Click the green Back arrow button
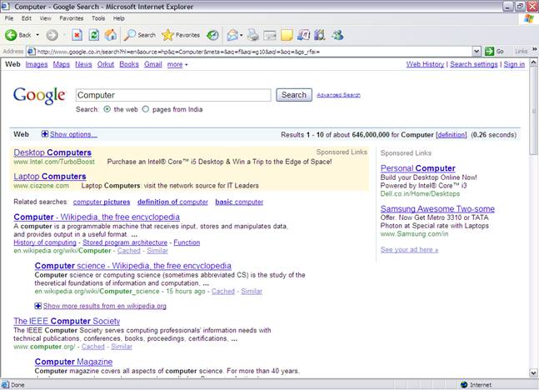Screen dimensions: 539x390 tap(11, 35)
